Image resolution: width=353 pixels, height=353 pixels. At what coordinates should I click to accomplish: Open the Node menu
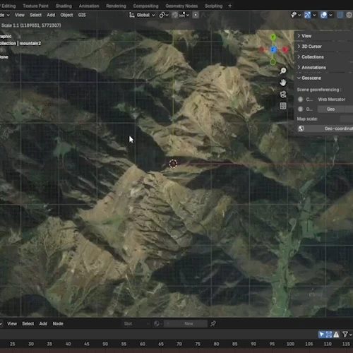click(58, 323)
